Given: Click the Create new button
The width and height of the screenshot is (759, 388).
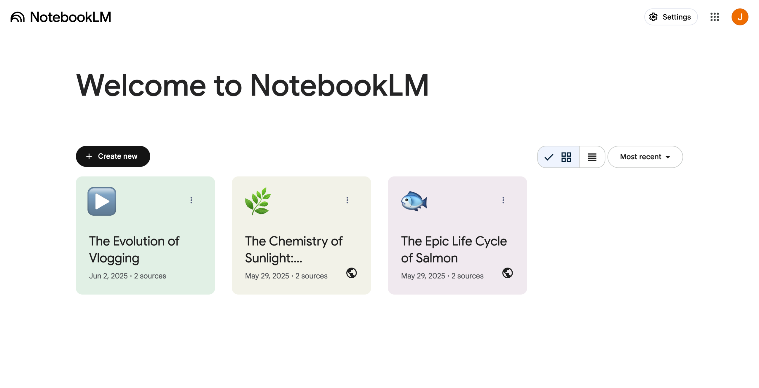Looking at the screenshot, I should click(113, 156).
